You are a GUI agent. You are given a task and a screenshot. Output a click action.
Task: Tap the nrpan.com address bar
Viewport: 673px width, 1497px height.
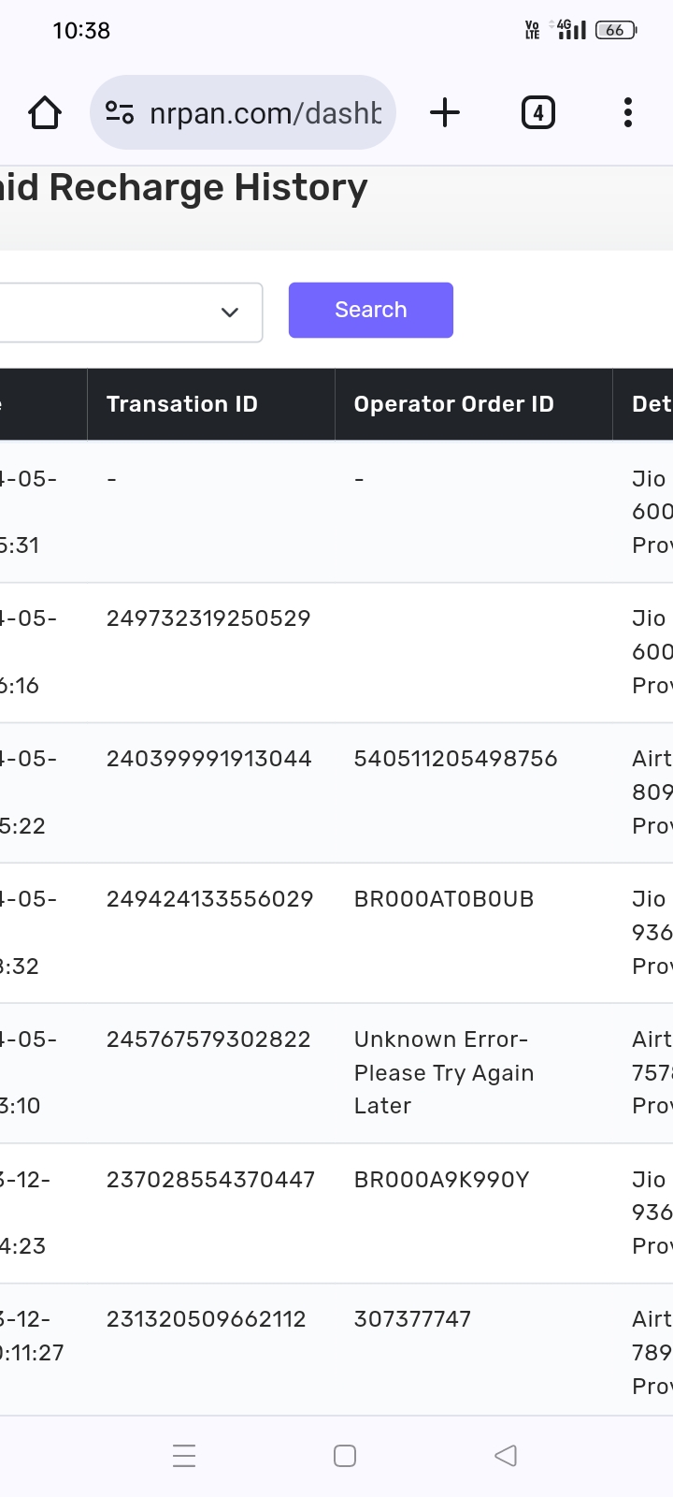265,113
